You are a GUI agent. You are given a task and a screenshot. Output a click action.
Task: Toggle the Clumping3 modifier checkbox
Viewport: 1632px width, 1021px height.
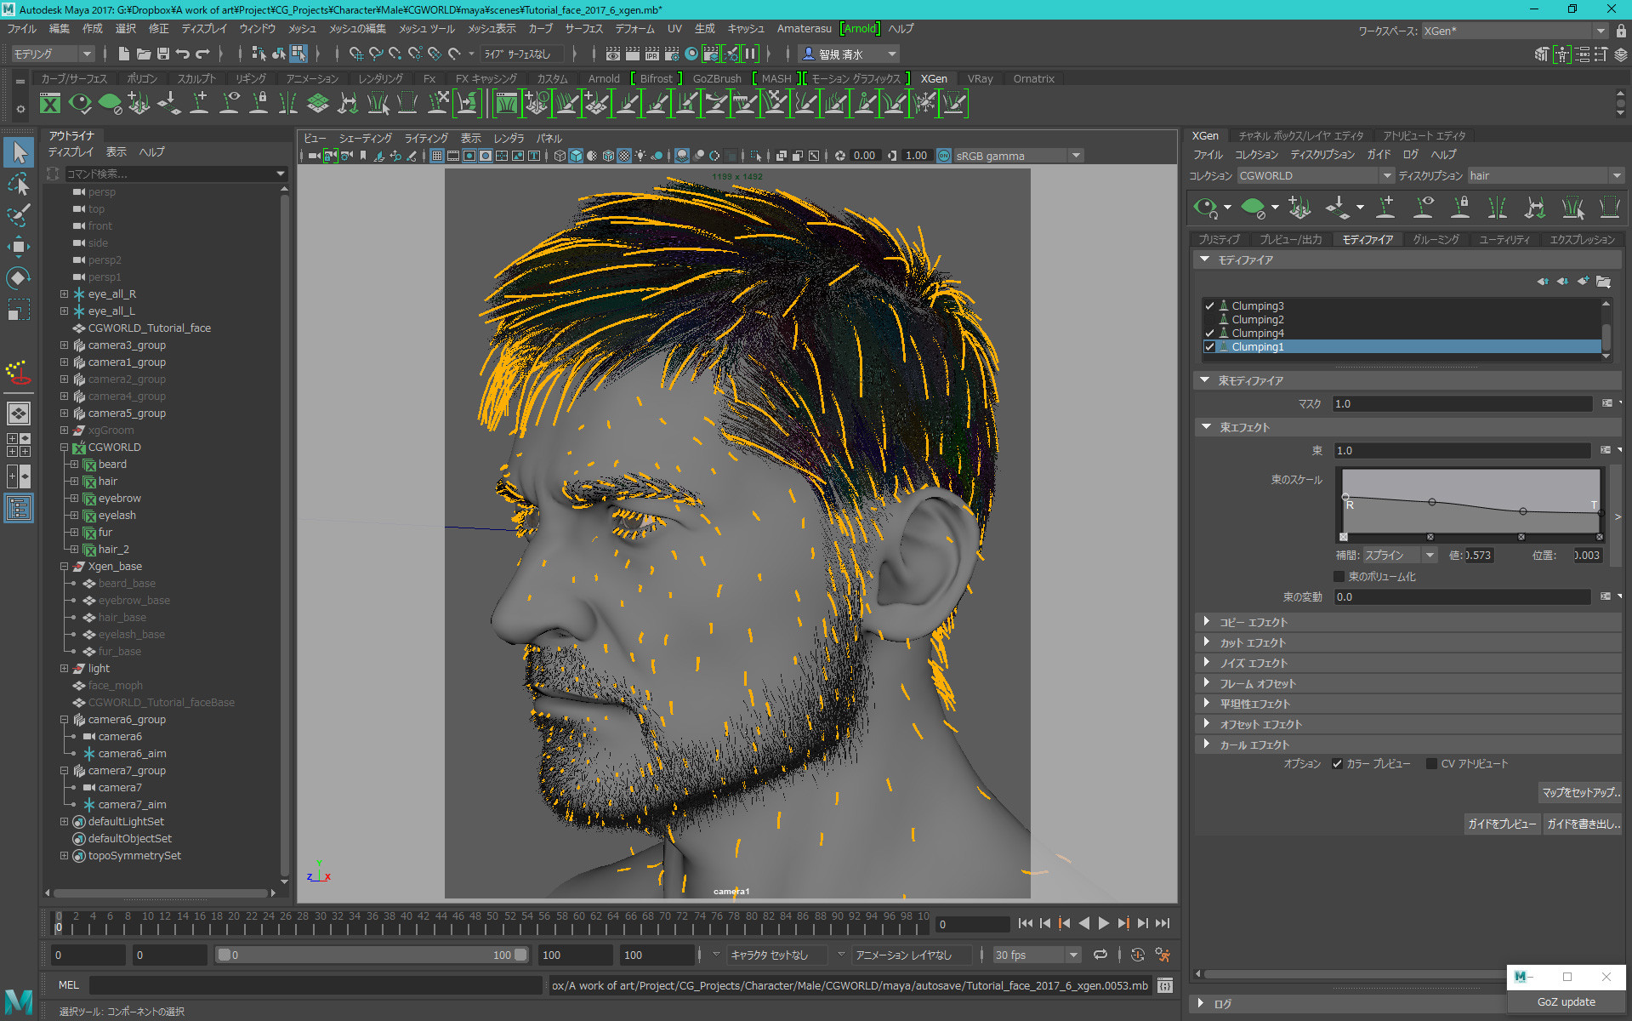[x=1209, y=305]
